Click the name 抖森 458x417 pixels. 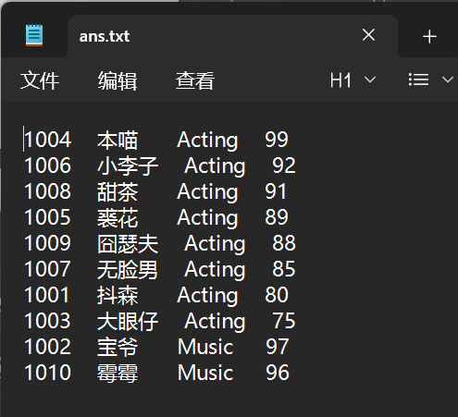118,295
